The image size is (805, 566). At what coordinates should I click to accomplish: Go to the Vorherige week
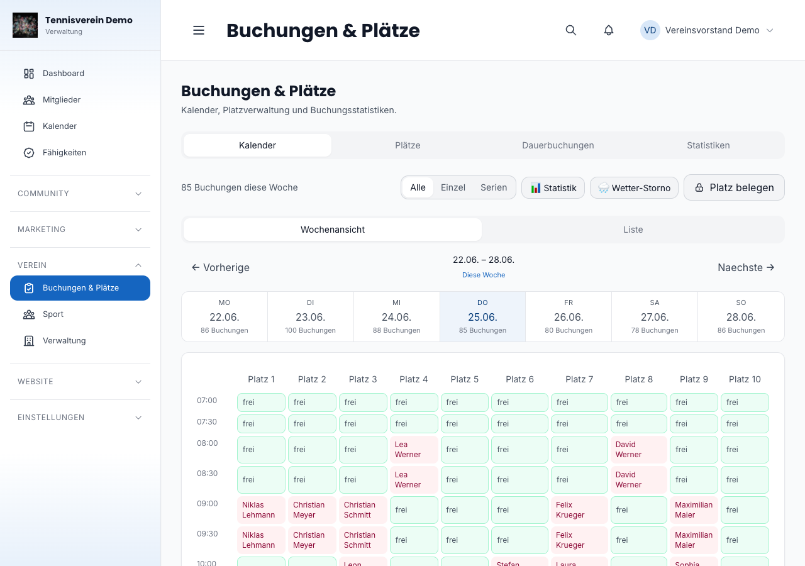pyautogui.click(x=221, y=267)
